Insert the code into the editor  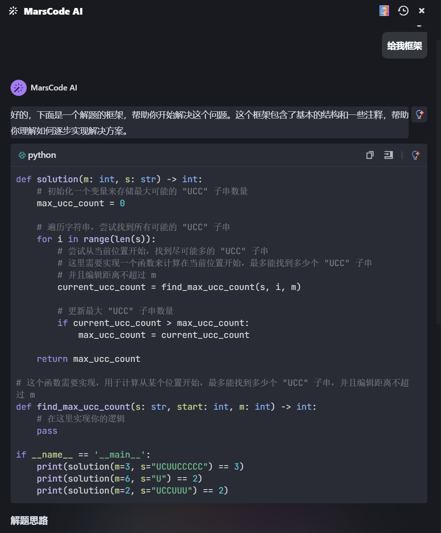(389, 155)
